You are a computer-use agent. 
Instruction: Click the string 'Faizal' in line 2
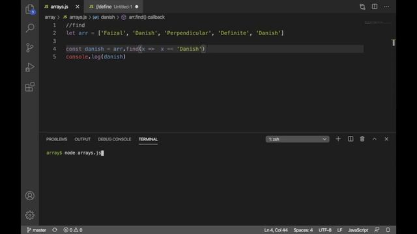tap(113, 33)
